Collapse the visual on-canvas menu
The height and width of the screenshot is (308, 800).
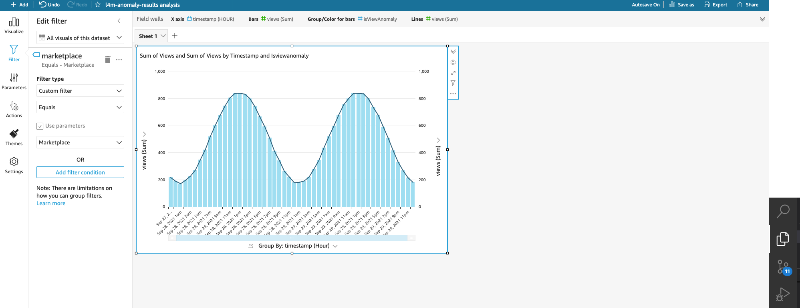pyautogui.click(x=453, y=52)
